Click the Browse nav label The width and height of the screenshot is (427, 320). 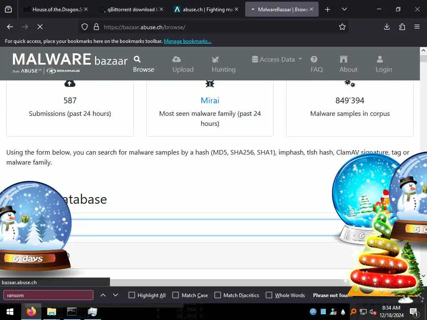tap(143, 70)
